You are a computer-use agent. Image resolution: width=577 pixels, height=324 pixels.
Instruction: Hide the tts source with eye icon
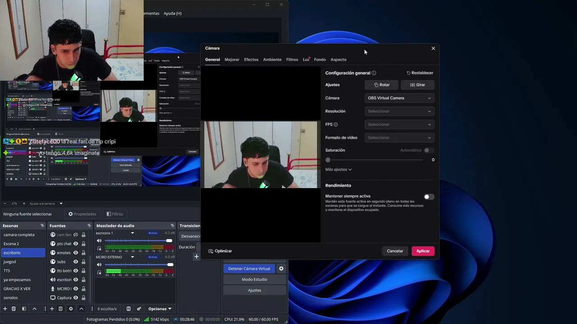coord(76,271)
